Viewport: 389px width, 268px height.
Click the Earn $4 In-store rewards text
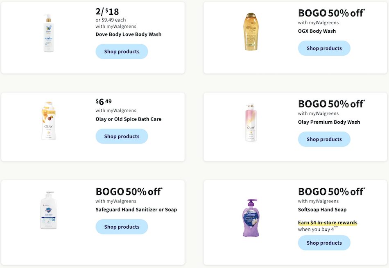point(328,223)
